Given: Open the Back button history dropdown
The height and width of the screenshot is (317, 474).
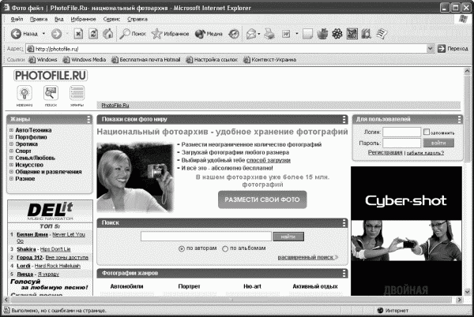Looking at the screenshot, I should coord(43,34).
